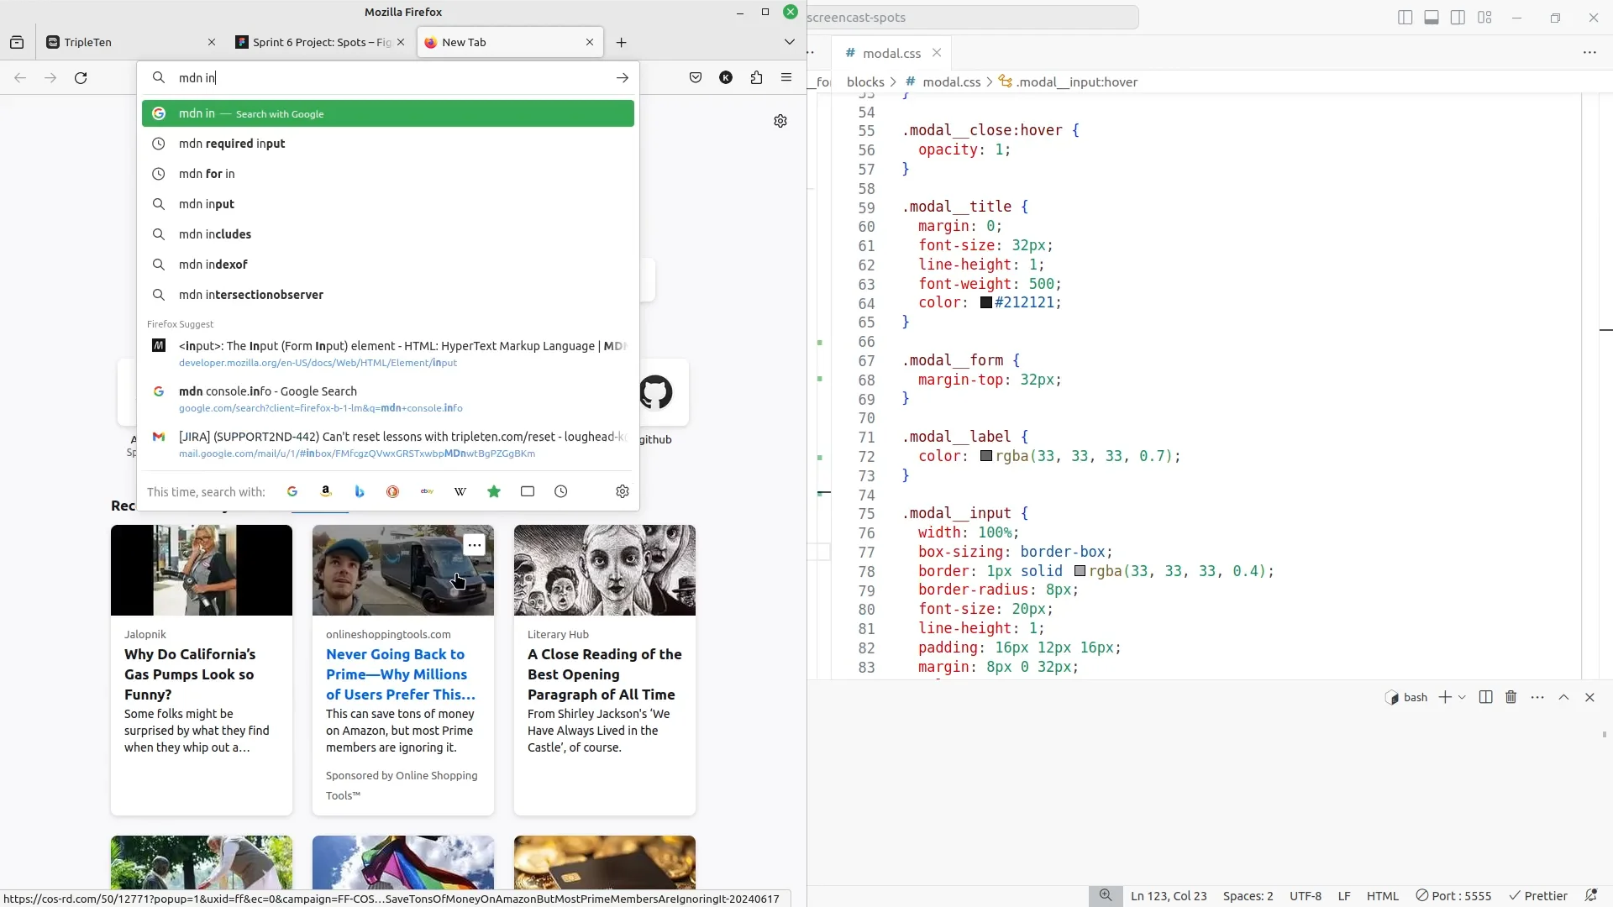
Task: Toggle the VS Code primary sidebar visibility
Action: click(1405, 17)
